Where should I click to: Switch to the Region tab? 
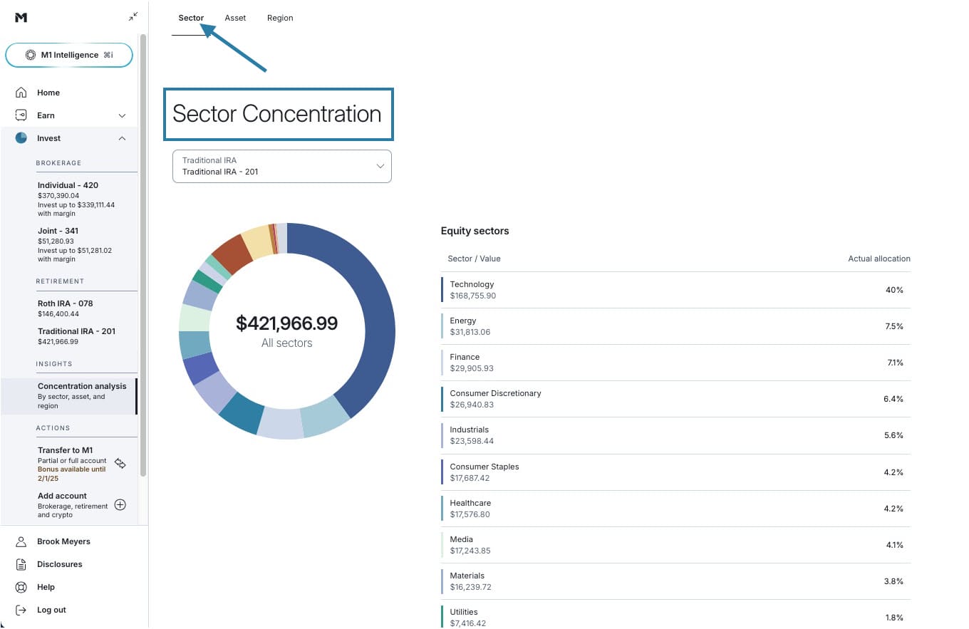coord(280,18)
